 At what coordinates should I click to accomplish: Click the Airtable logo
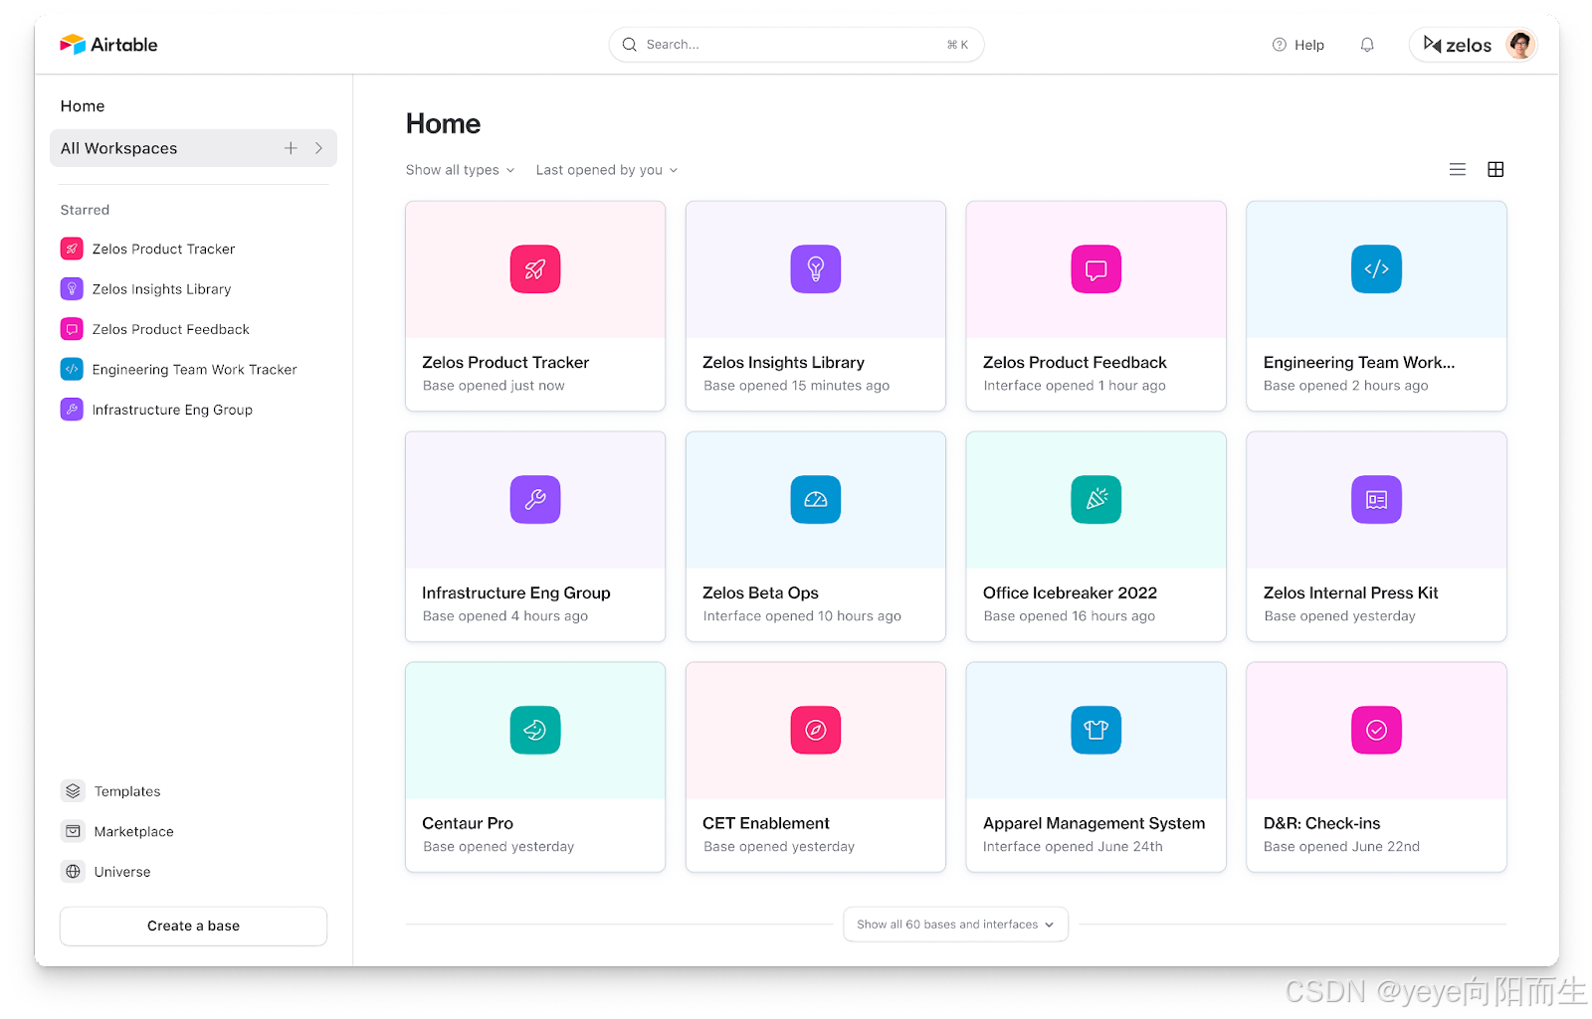point(108,45)
